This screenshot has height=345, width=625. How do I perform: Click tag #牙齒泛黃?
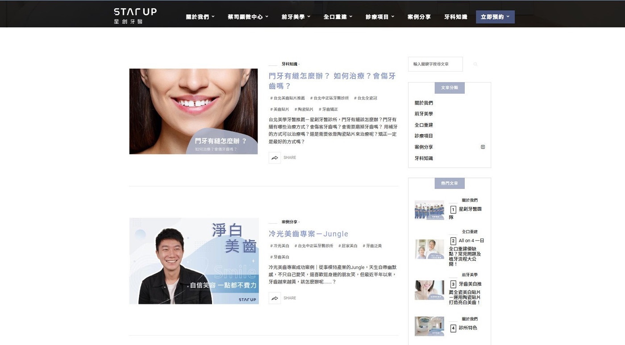pyautogui.click(x=372, y=246)
